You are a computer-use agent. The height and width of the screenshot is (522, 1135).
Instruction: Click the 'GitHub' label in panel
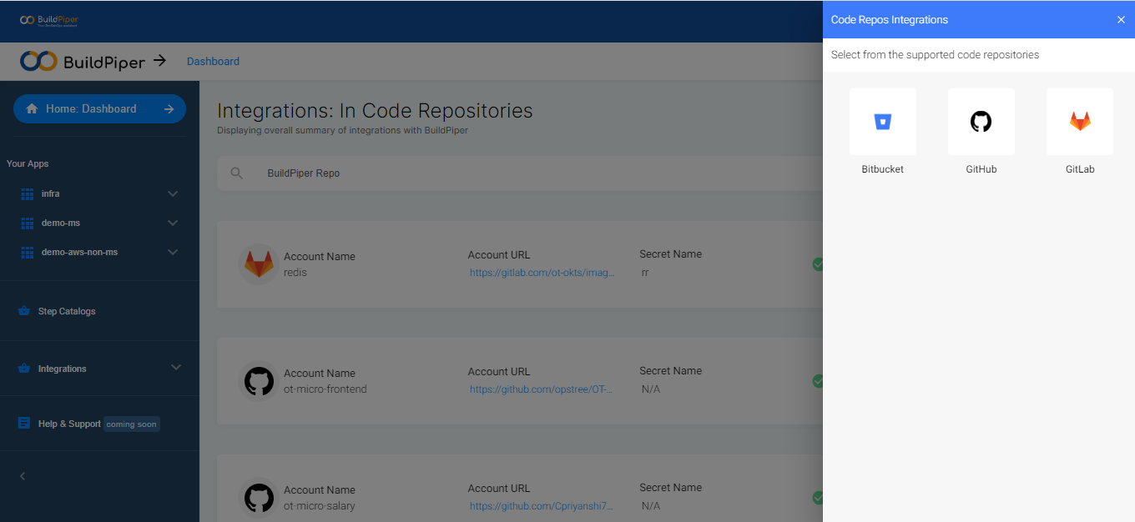point(981,169)
